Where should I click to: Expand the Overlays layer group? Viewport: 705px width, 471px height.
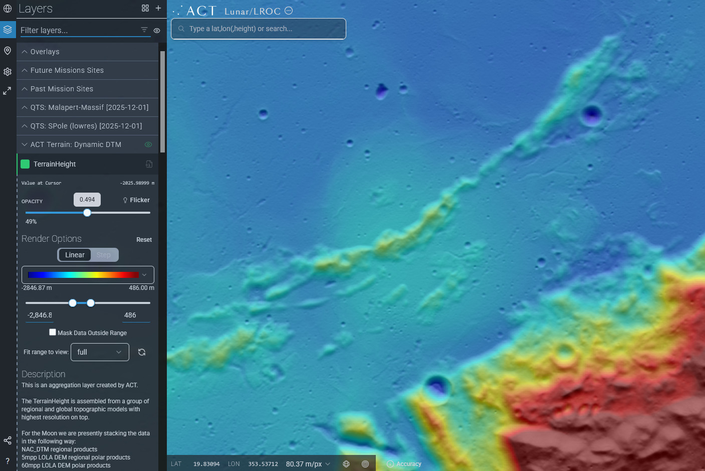point(88,52)
